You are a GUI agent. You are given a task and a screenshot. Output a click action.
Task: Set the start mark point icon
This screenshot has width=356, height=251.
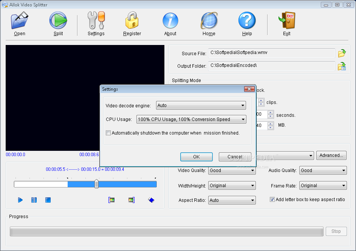coord(111,200)
